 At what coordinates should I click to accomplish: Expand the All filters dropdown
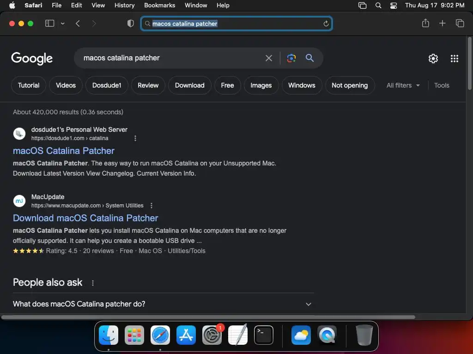coord(403,85)
